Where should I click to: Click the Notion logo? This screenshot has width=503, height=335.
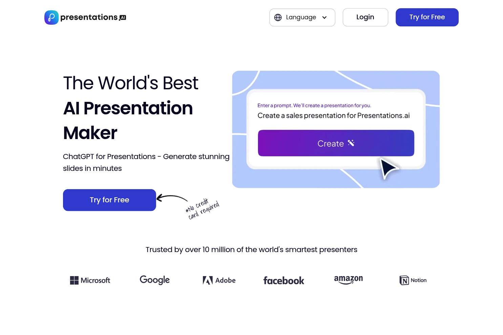coord(413,280)
